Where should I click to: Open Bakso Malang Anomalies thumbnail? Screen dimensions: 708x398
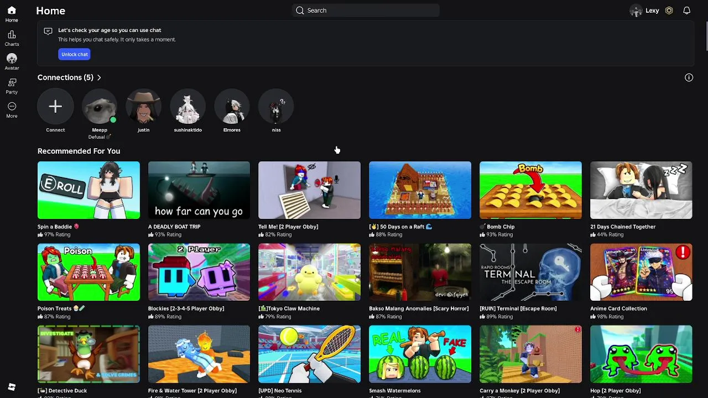coord(420,272)
